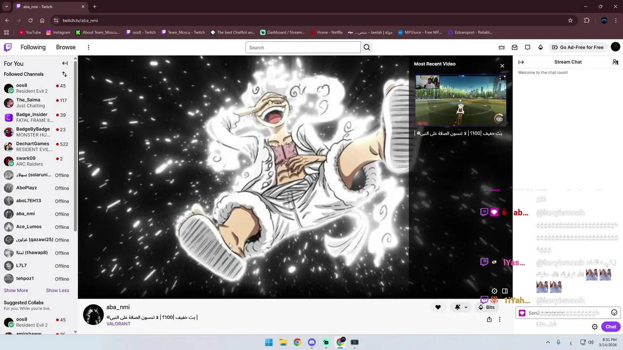This screenshot has width=623, height=350.
Task: Open the Prime loot crown icon
Action: click(502, 47)
